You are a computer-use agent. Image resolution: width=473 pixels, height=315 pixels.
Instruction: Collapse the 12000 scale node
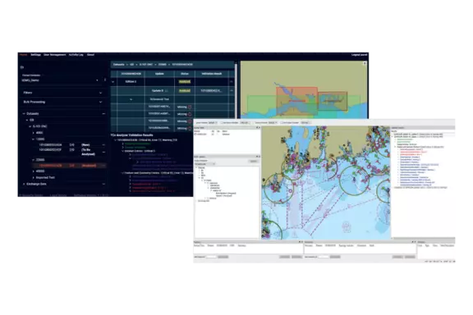tap(33, 139)
